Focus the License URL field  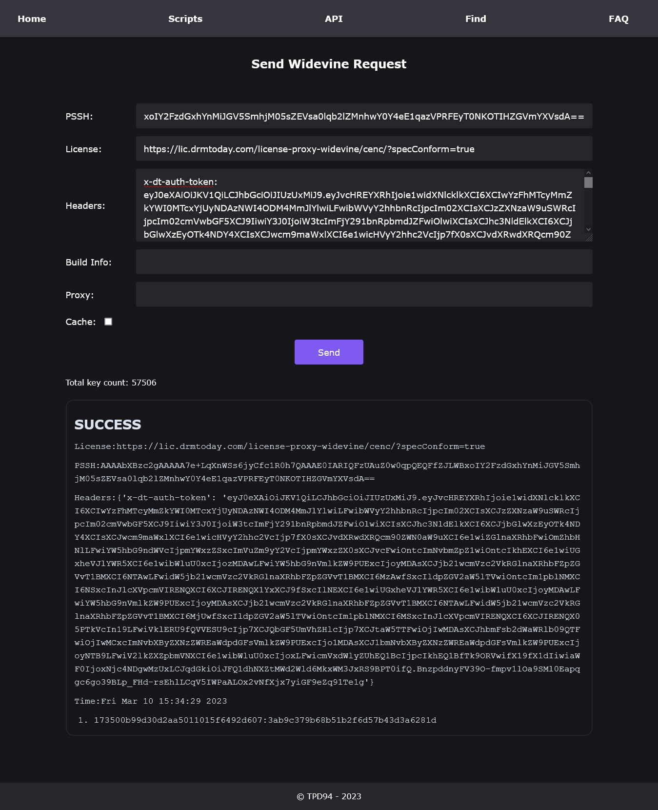(364, 149)
